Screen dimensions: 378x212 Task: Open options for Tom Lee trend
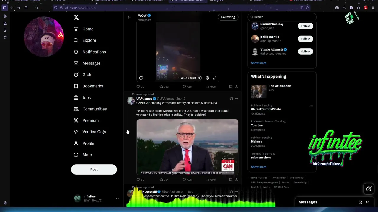(x=311, y=122)
